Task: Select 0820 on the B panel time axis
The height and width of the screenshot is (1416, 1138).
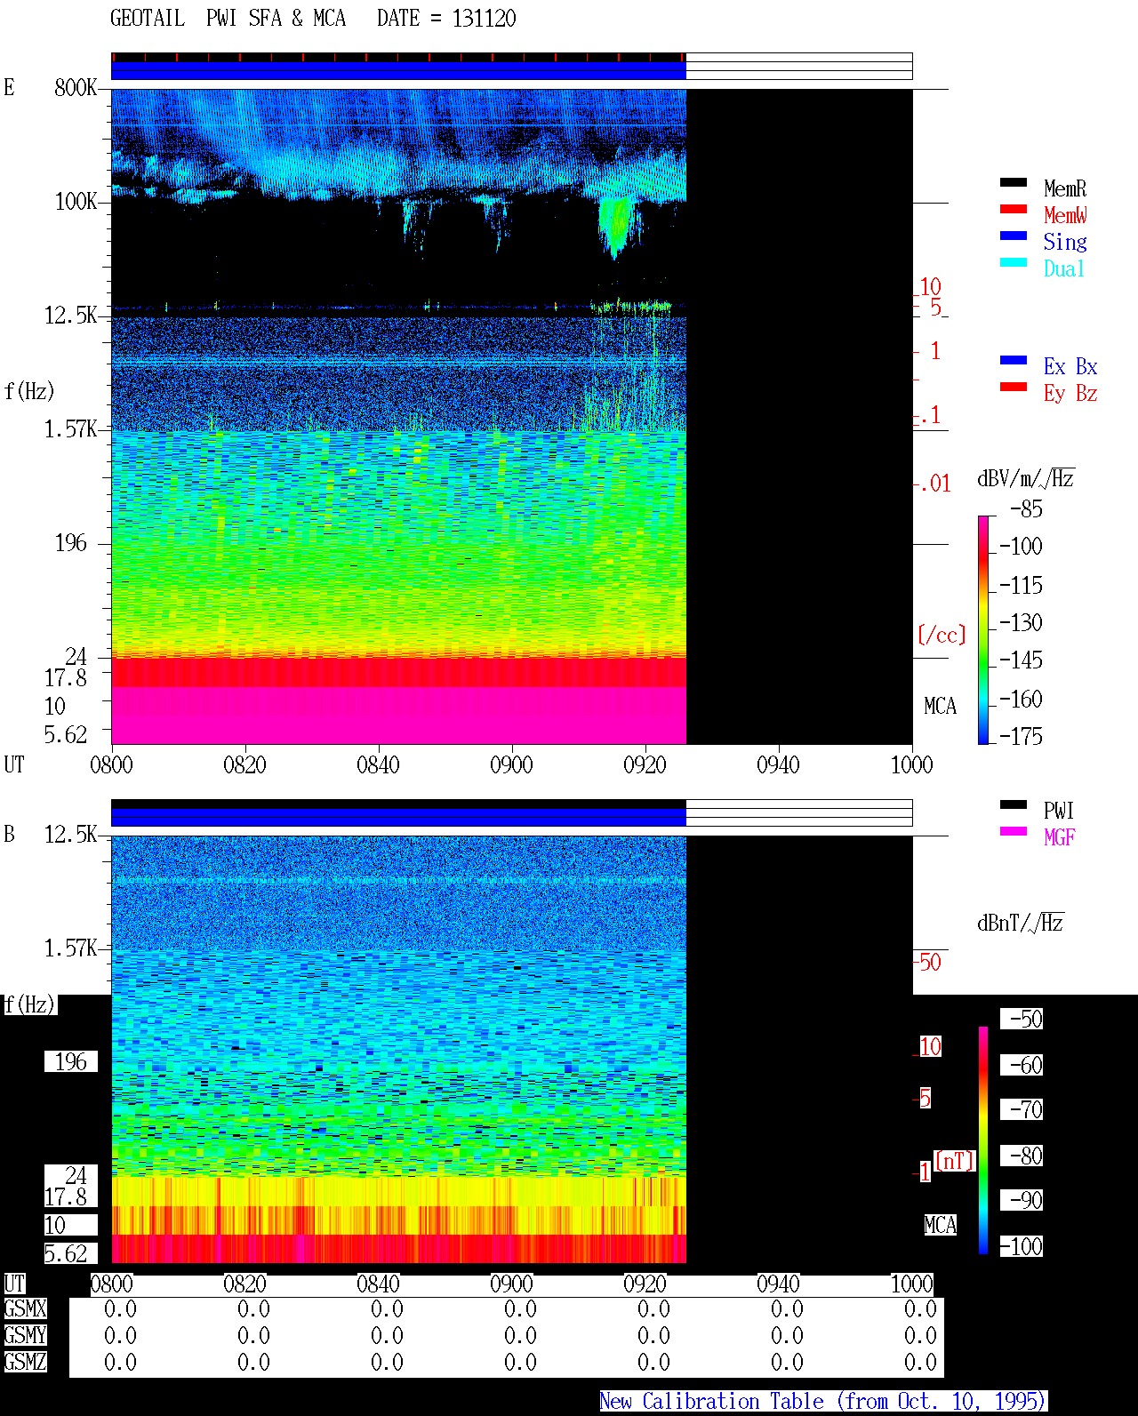Action: click(244, 1284)
